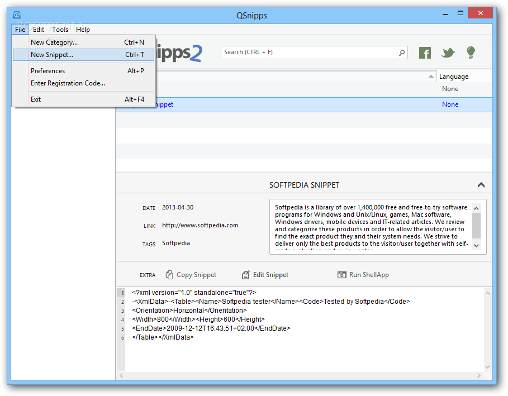Screen dimensions: 508x396
Task: Click the Softpedia tag value
Action: tap(176, 243)
